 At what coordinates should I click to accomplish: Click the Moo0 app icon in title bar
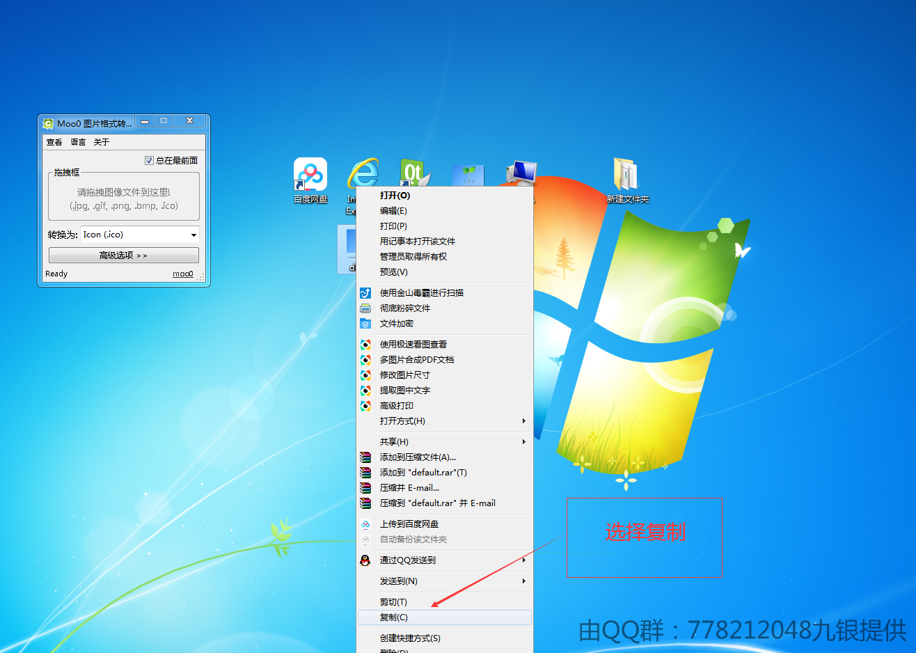pyautogui.click(x=48, y=123)
